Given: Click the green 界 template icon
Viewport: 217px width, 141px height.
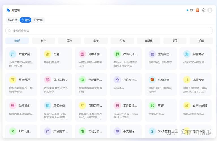Looking at the screenshot, I should point(117,54).
